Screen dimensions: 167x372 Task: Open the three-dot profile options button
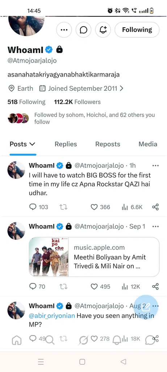[64, 30]
